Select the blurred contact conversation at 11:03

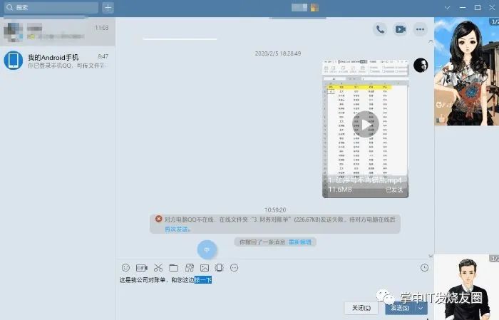click(58, 32)
